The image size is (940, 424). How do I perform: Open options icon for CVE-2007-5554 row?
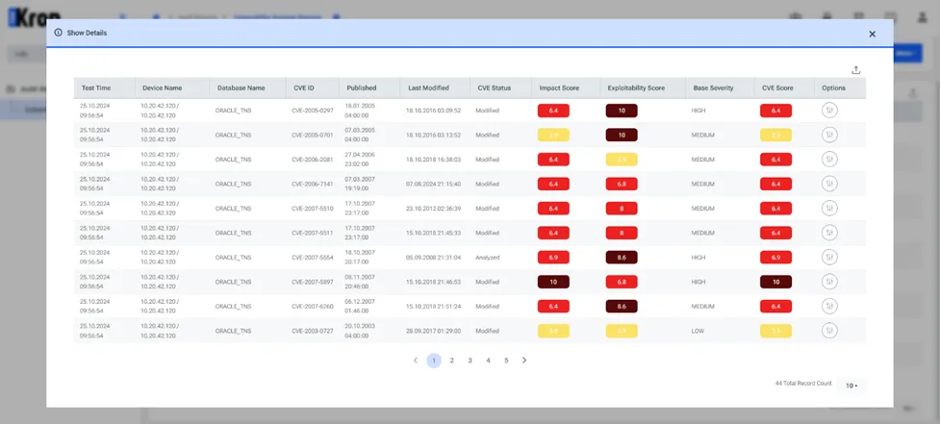coord(829,257)
